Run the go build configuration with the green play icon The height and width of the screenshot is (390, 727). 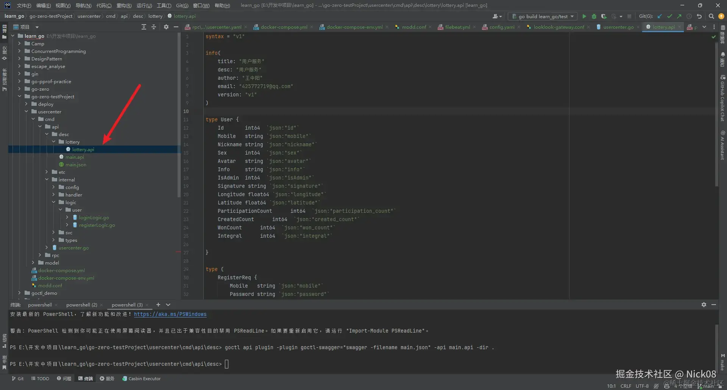pyautogui.click(x=584, y=16)
